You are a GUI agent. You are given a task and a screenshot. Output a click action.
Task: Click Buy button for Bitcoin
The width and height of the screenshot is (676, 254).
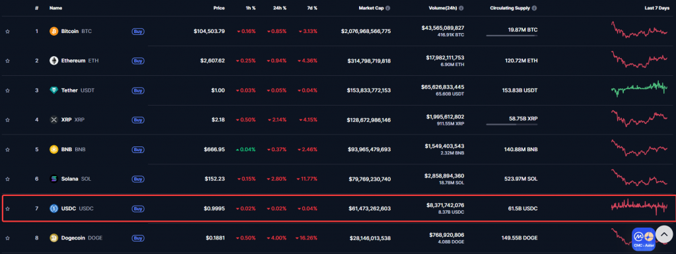[138, 32]
